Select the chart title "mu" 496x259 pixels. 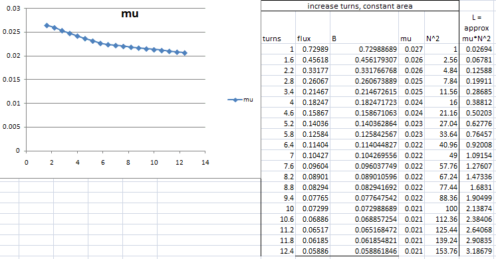pos(130,14)
